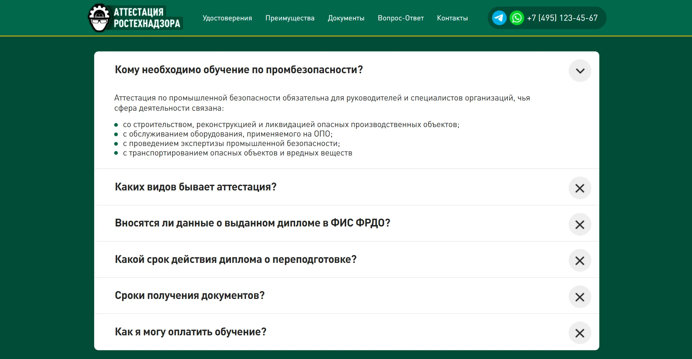Click the 'Вносятся ли данные о выданном дипломе' title
Screen dimensions: 692x359
tap(252, 223)
